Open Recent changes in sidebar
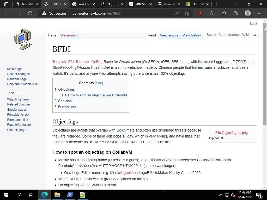This screenshot has height=200, width=267. coord(19,74)
